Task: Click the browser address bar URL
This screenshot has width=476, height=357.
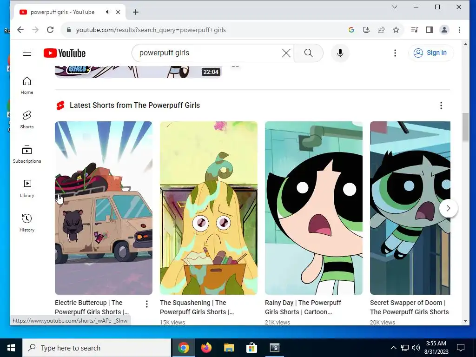Action: pos(151,30)
